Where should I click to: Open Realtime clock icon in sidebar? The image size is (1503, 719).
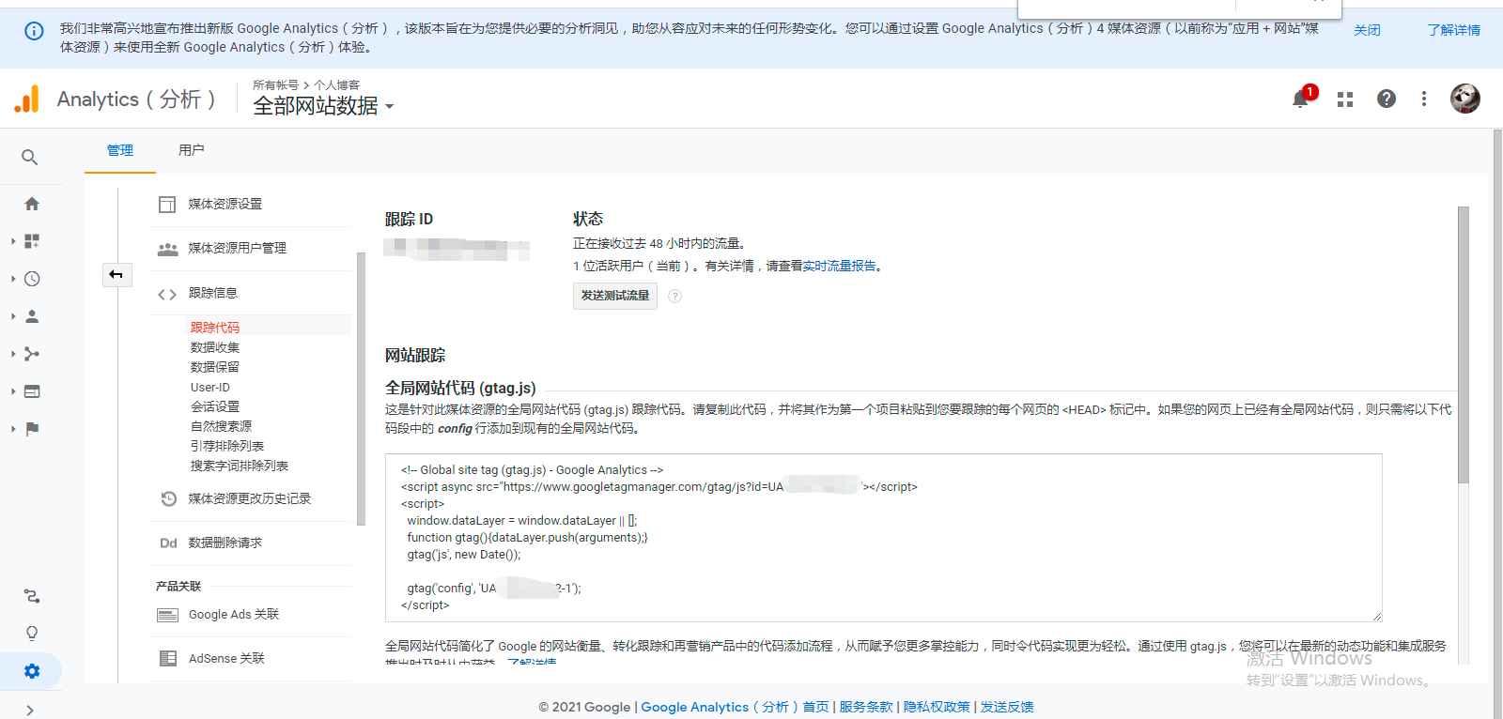tap(32, 279)
